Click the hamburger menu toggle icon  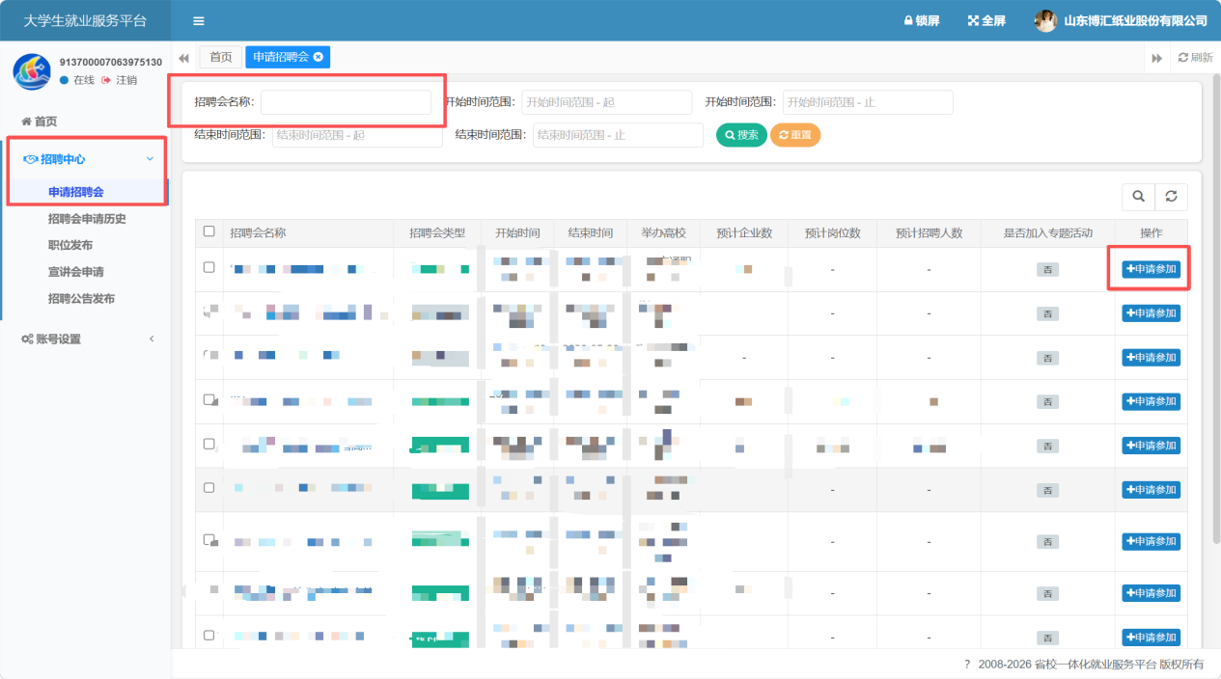coord(198,21)
